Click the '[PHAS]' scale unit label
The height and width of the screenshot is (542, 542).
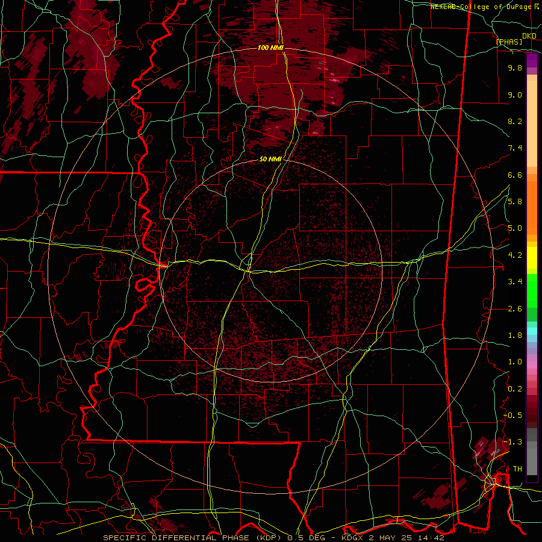click(508, 42)
